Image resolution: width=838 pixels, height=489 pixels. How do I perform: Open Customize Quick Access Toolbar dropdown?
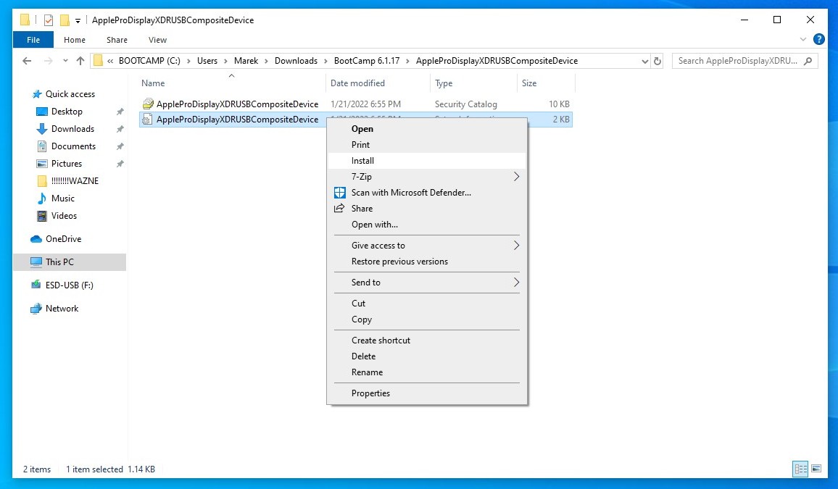coord(78,20)
